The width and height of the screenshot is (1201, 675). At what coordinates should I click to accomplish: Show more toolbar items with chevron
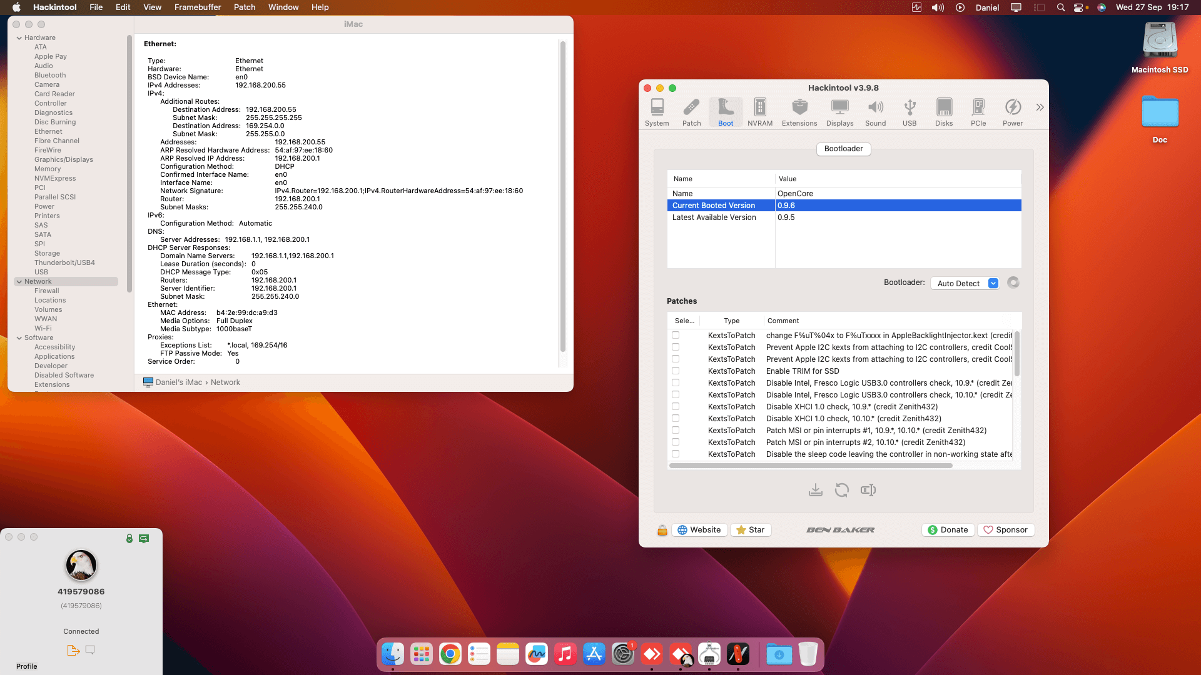[1040, 107]
